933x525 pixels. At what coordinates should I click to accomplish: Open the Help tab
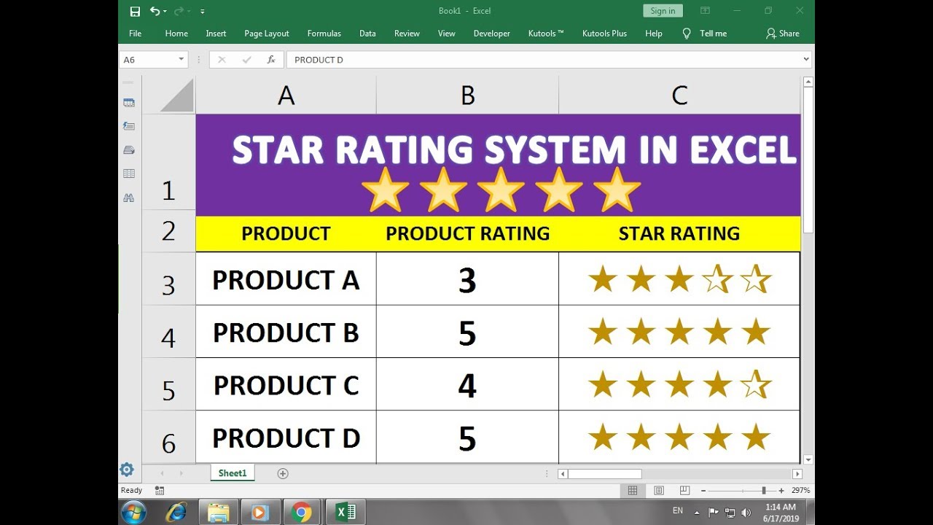[x=654, y=34]
